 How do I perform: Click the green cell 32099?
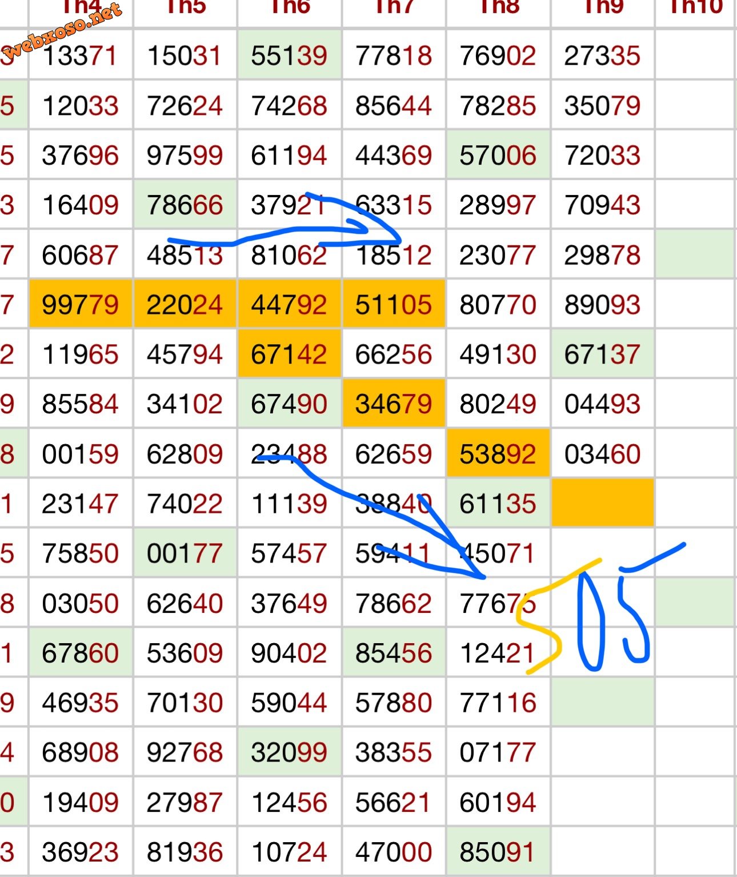pyautogui.click(x=289, y=752)
